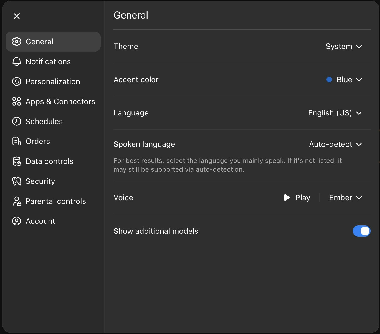Close the settings dialog with the X
Viewport: 380px width, 334px height.
point(17,16)
